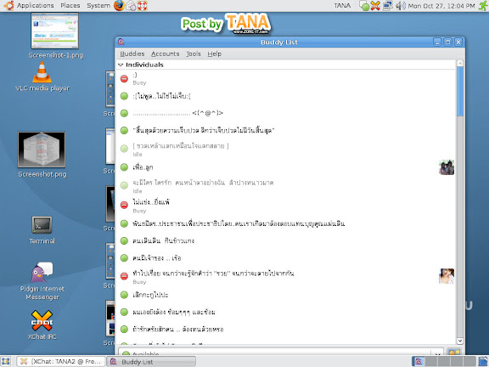
Task: Click the XChat tray icon in top panel
Action: (x=375, y=6)
